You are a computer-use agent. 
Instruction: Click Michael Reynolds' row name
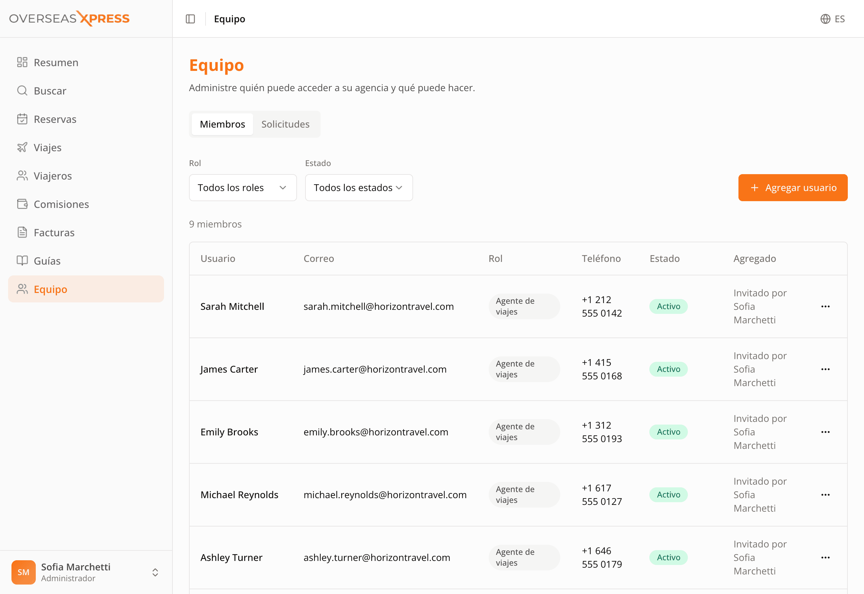click(239, 495)
